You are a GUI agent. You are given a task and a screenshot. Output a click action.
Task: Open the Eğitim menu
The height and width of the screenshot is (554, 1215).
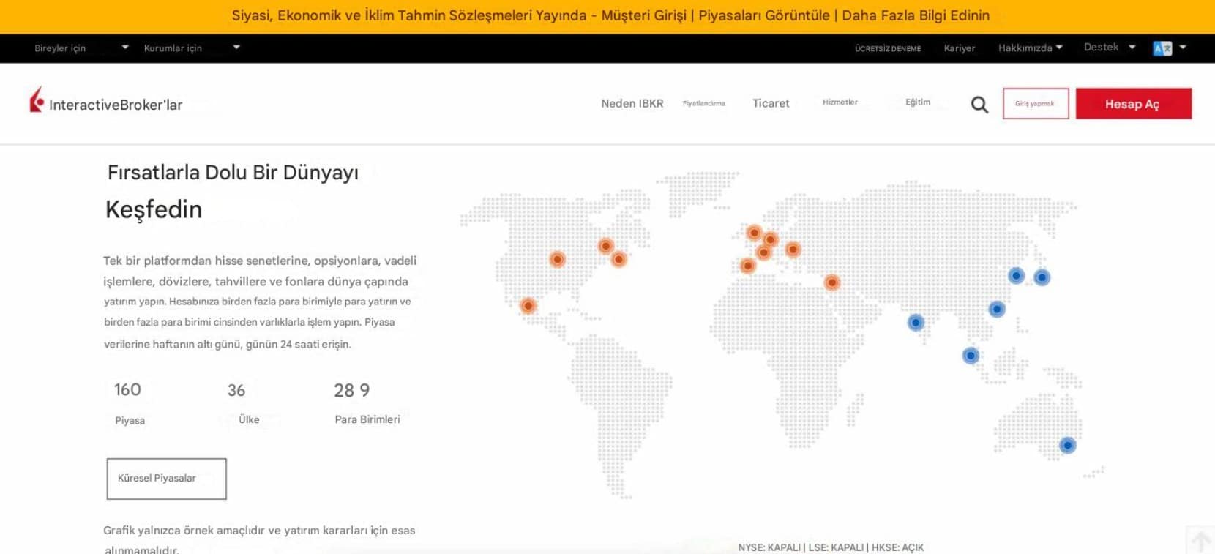[x=918, y=102]
